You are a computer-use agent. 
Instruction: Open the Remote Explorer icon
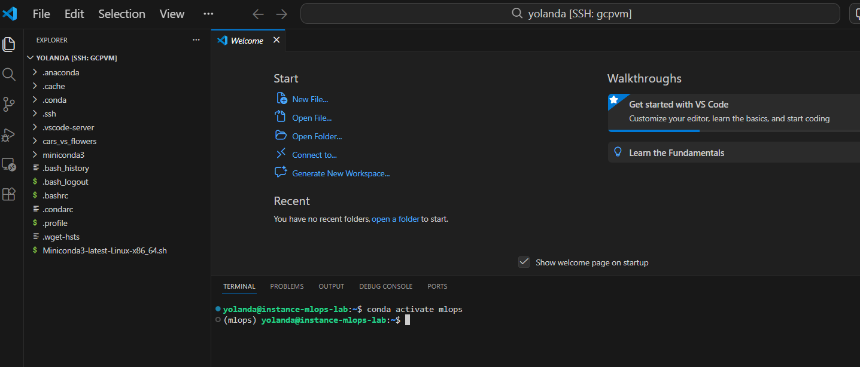point(9,164)
